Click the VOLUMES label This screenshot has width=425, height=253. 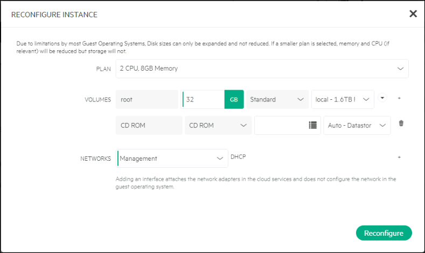point(98,100)
